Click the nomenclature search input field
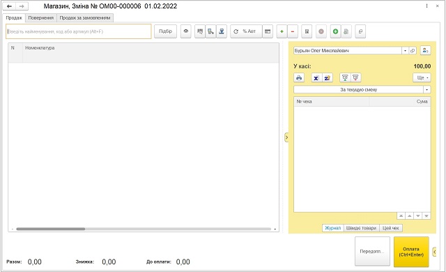Viewport: 446px width, 272px height. click(79, 31)
